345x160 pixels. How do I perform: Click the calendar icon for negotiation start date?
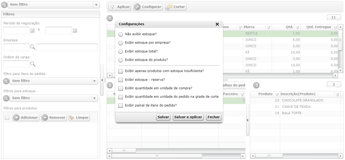32,31
